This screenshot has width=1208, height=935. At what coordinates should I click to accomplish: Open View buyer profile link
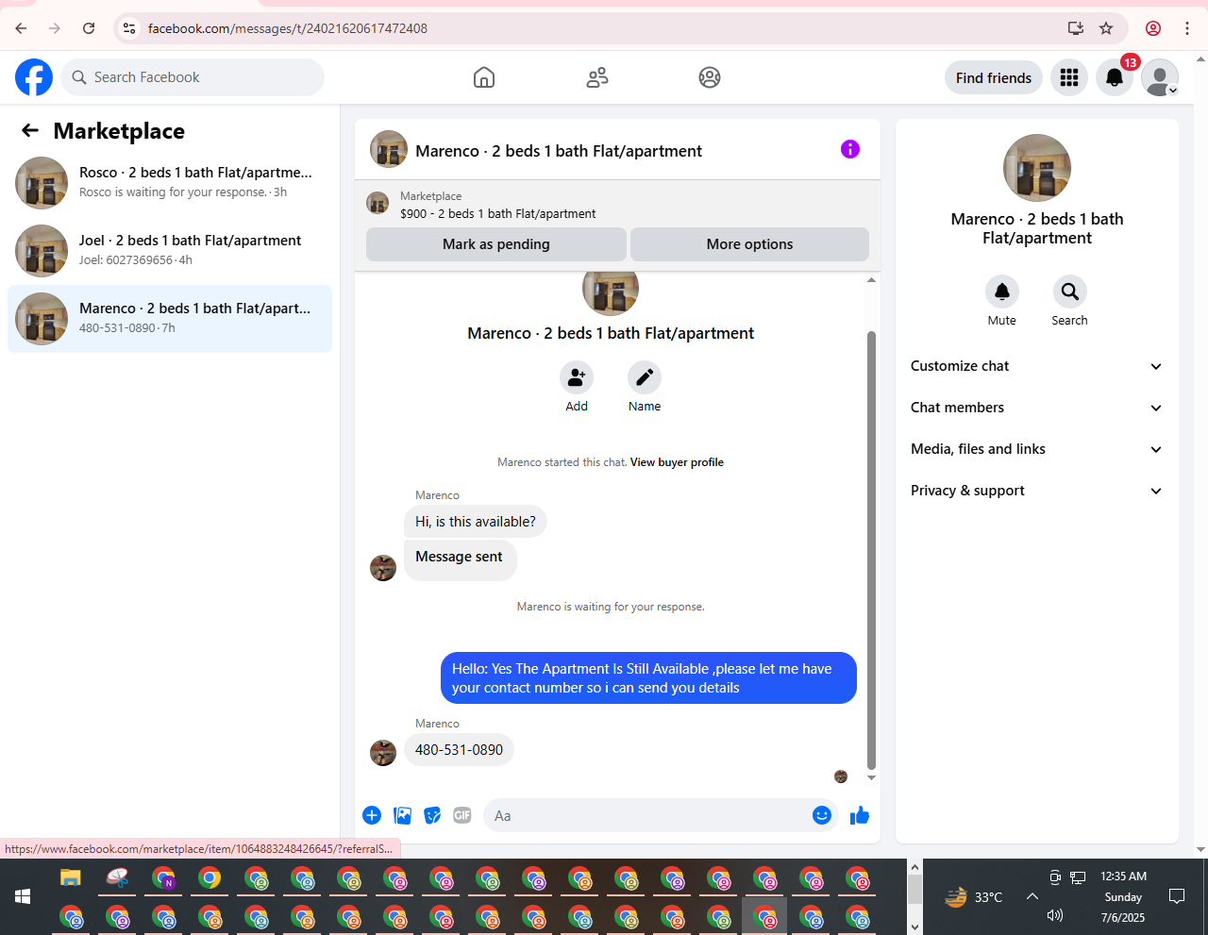(677, 462)
